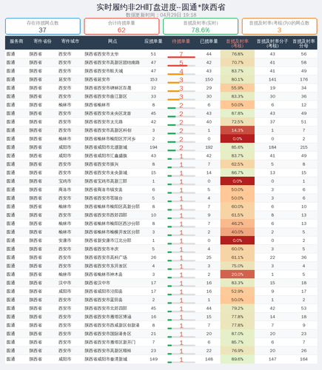Click the 首揽及时率(考核)为0的网点数 card showing 3

pos(279,26)
